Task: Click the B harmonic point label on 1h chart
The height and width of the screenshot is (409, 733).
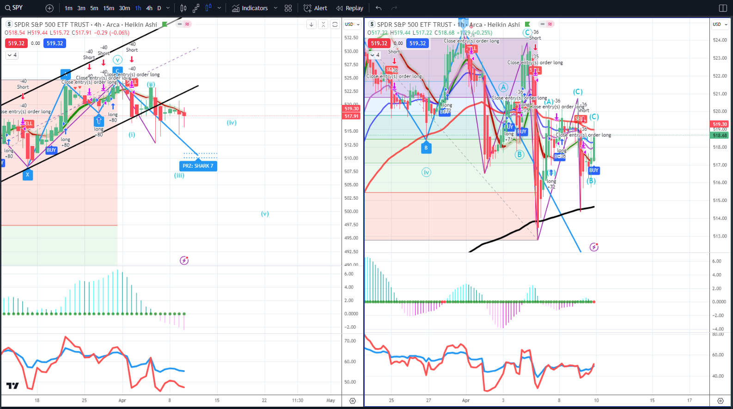Action: (426, 148)
